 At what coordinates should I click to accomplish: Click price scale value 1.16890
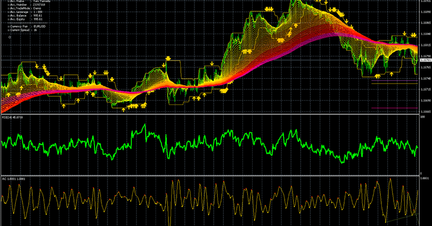click(426, 12)
